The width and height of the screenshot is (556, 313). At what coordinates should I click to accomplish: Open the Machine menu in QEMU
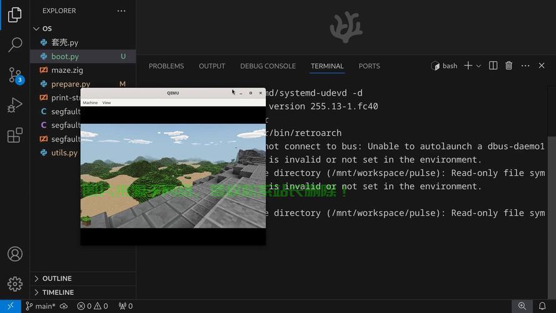pos(90,103)
